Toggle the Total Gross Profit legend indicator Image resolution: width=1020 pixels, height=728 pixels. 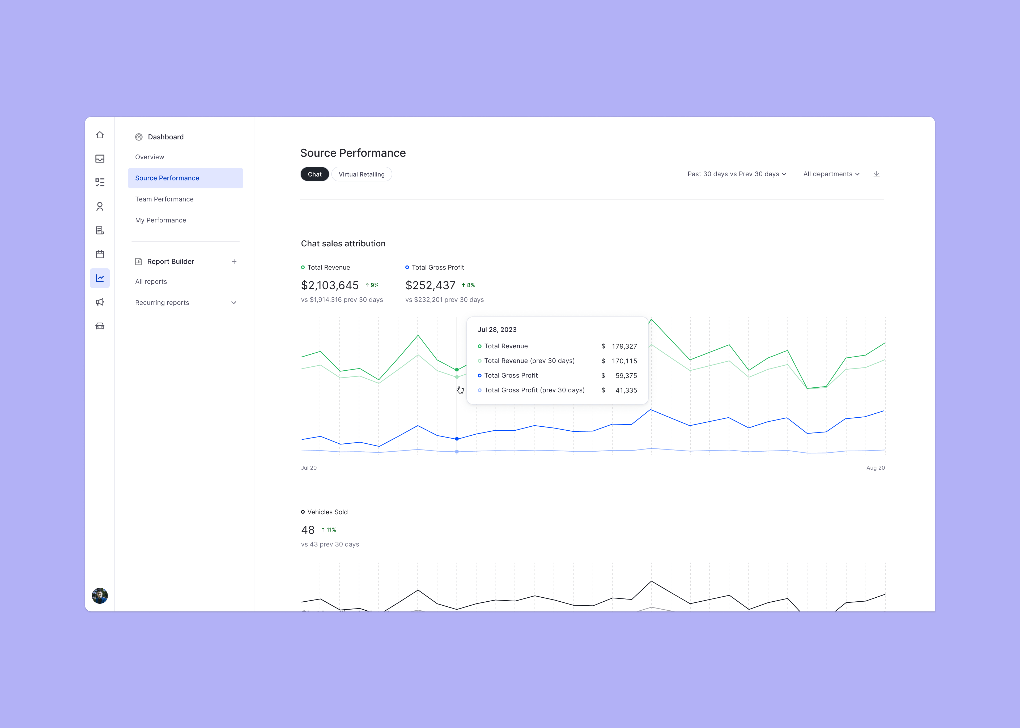click(407, 267)
